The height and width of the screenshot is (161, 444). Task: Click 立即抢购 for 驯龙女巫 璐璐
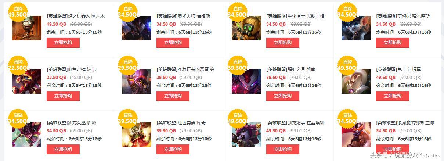point(63,149)
